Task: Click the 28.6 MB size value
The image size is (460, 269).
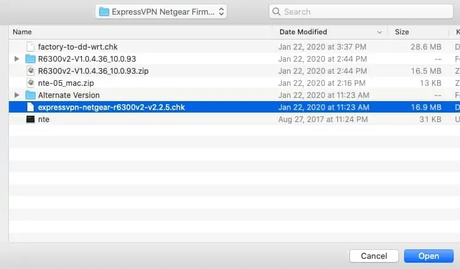Action: tap(426, 46)
